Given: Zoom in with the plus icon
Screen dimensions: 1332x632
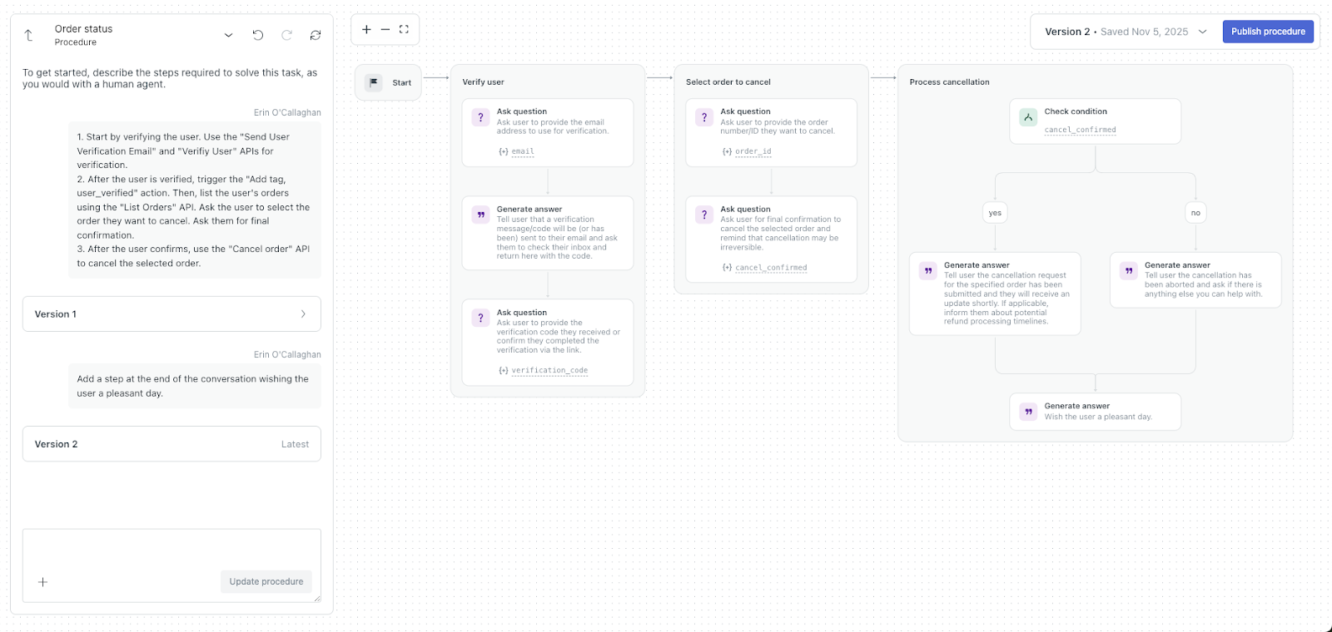Looking at the screenshot, I should coord(366,29).
